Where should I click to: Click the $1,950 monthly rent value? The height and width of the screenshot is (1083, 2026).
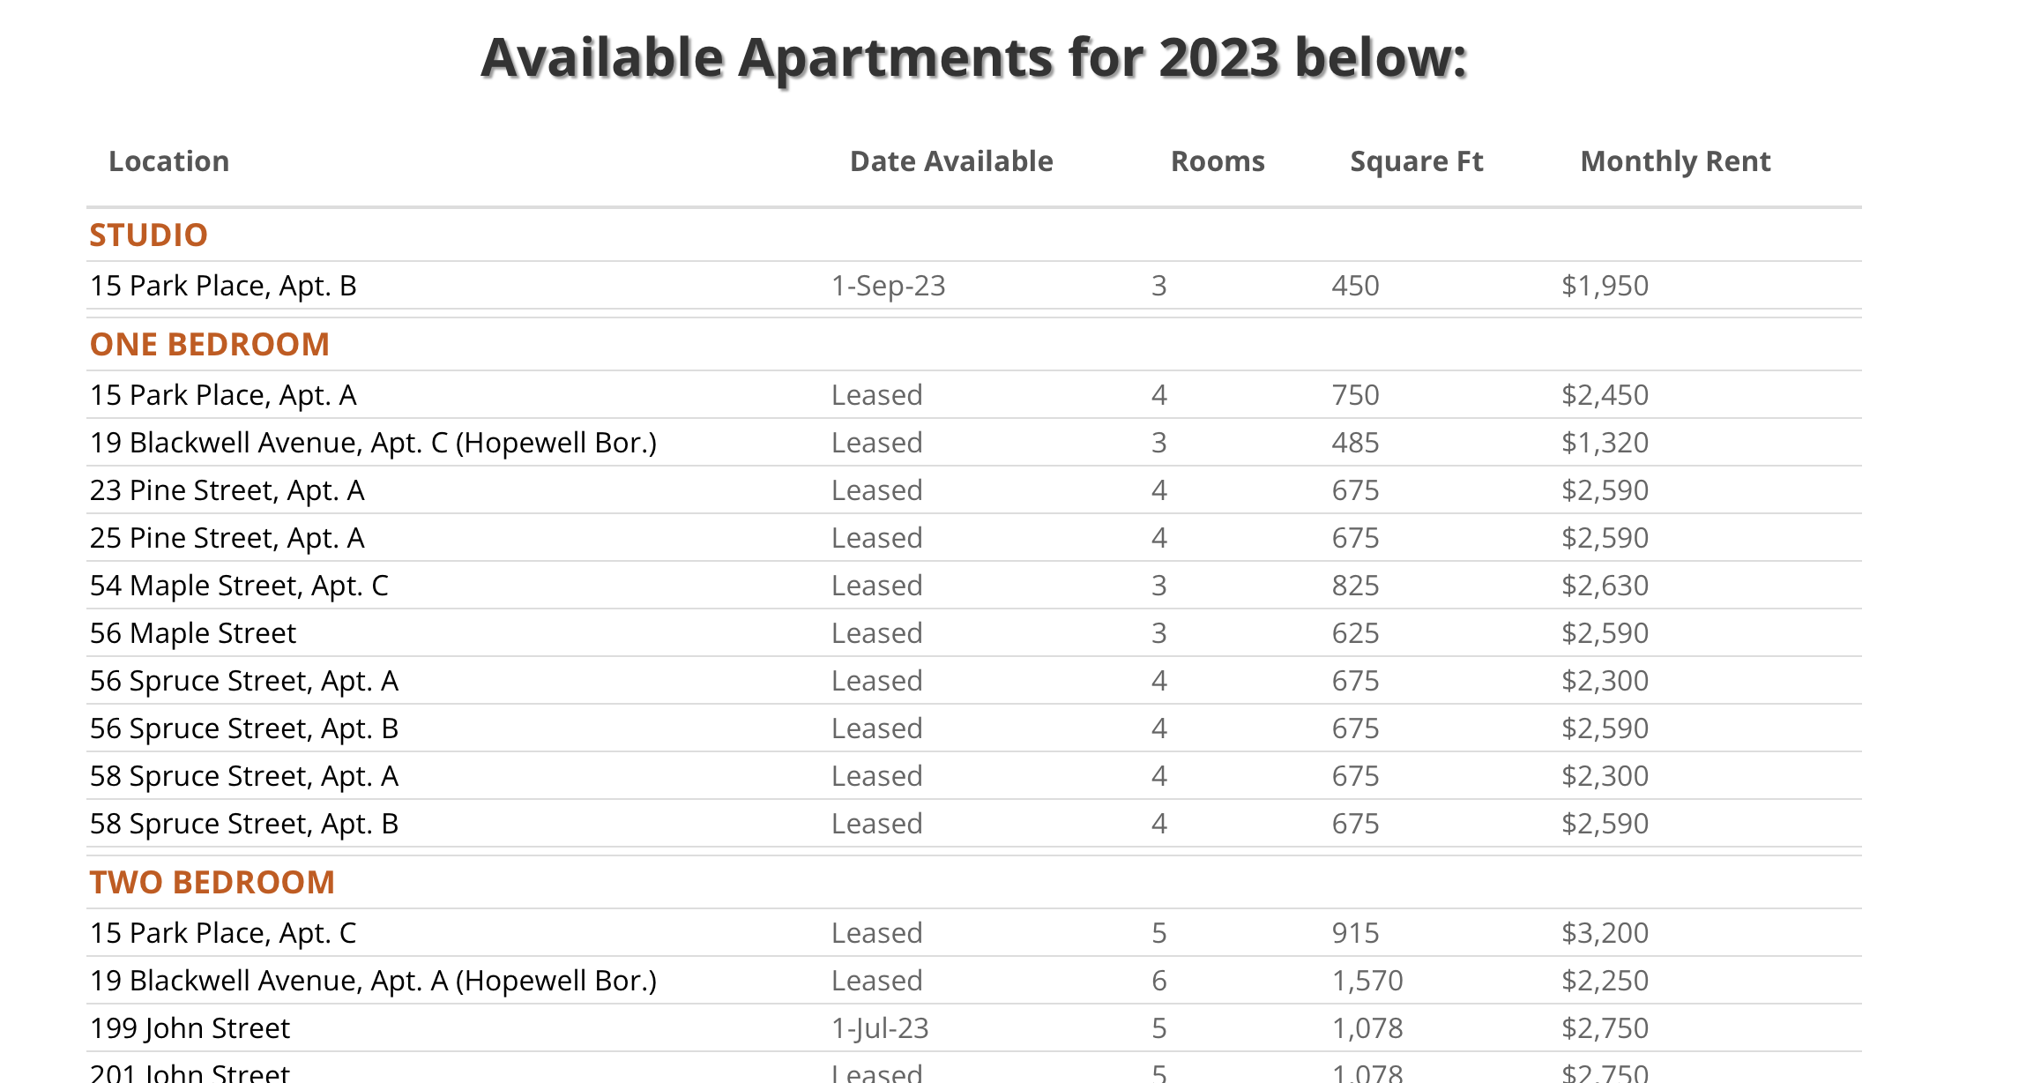tap(1605, 286)
